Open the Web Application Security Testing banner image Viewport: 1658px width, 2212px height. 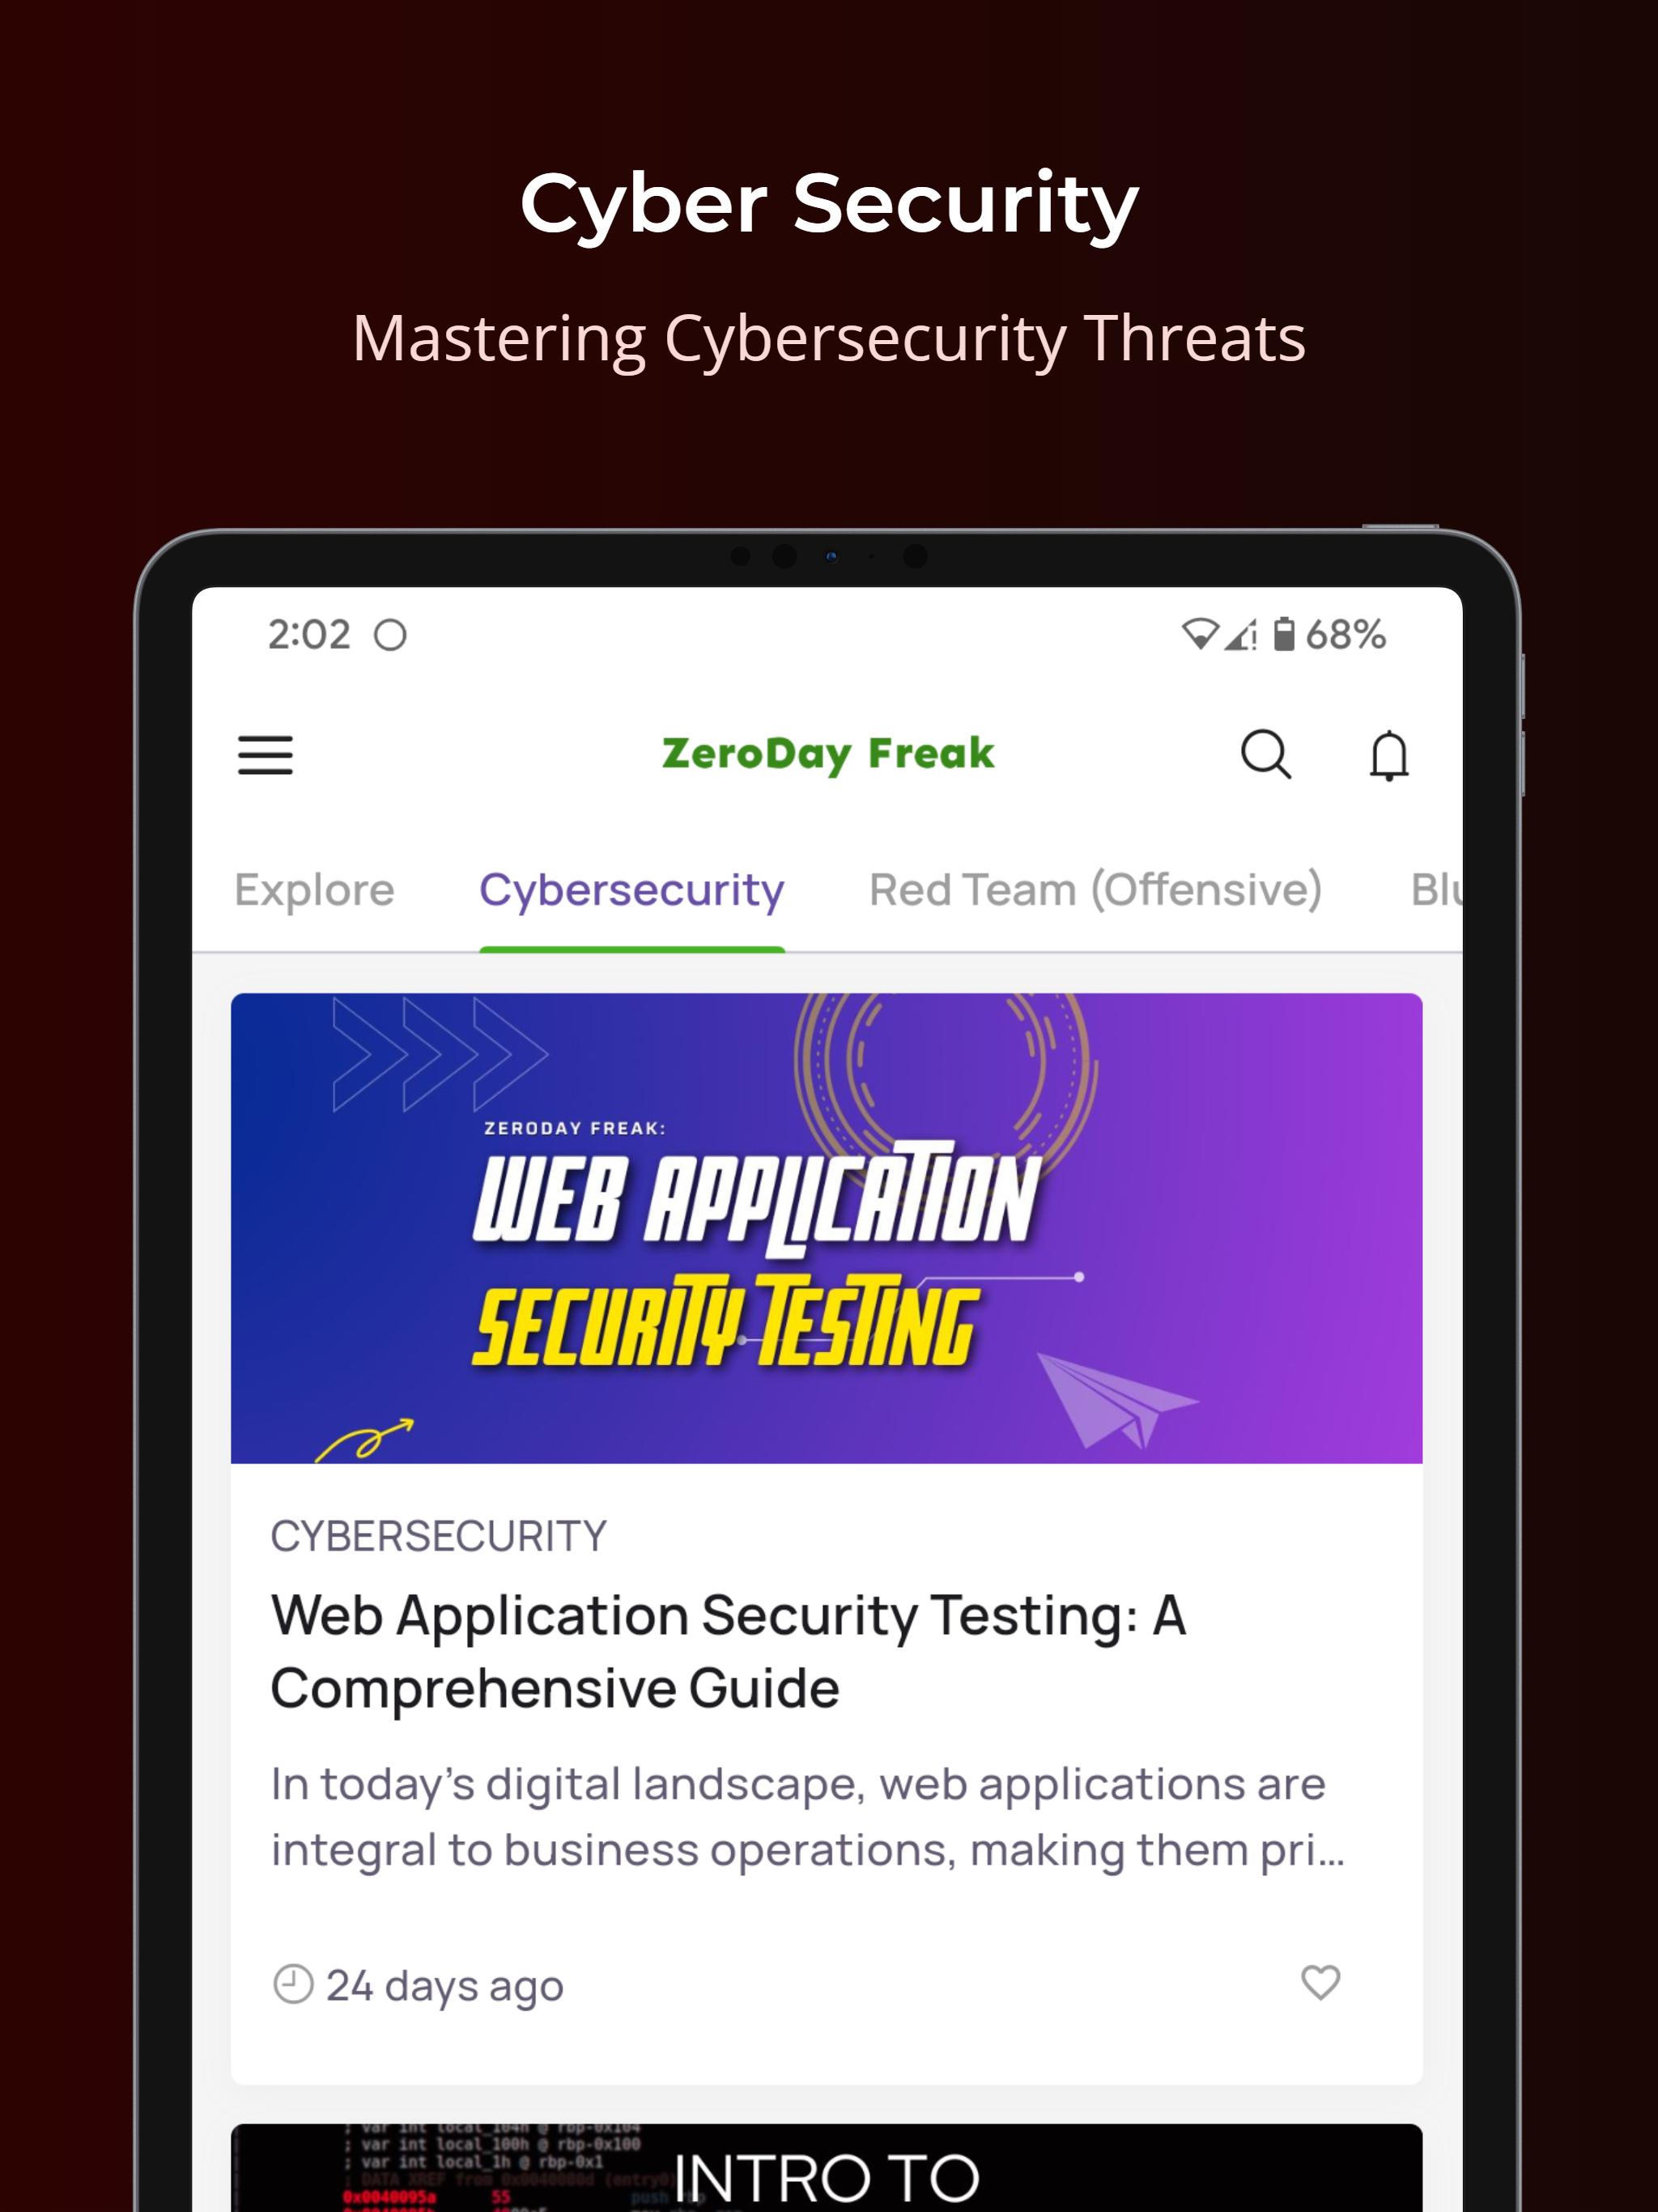827,1228
